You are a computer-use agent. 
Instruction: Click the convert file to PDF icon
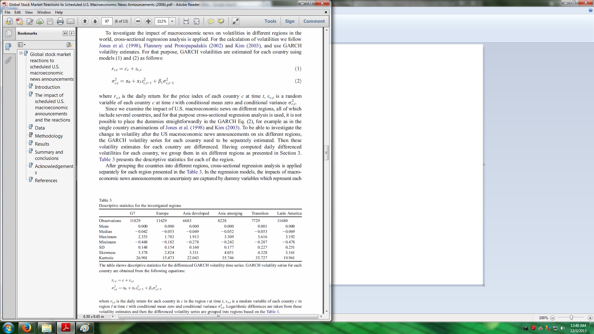(19, 21)
